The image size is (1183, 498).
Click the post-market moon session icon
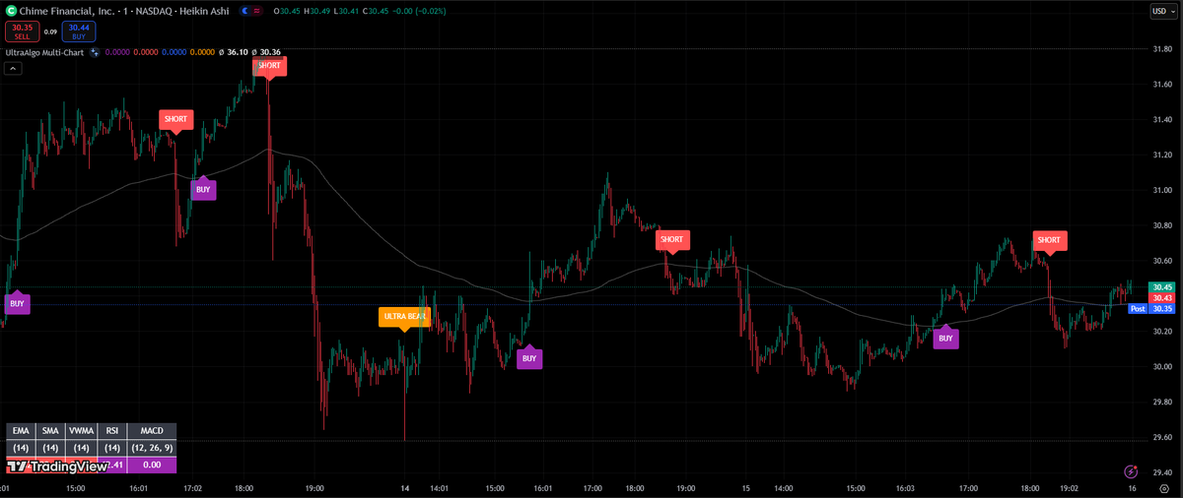coord(245,10)
